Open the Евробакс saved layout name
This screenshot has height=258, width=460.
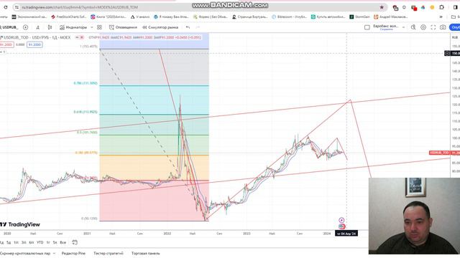click(386, 27)
